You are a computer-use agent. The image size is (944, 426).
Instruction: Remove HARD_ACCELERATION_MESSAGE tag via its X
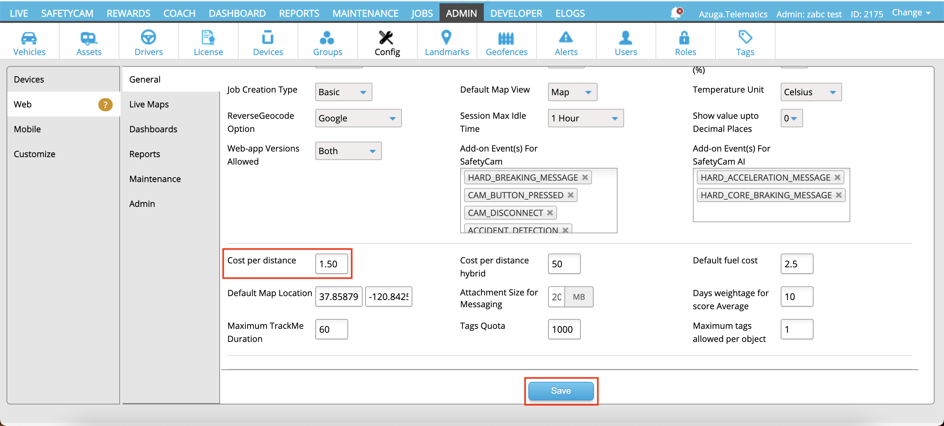click(837, 178)
